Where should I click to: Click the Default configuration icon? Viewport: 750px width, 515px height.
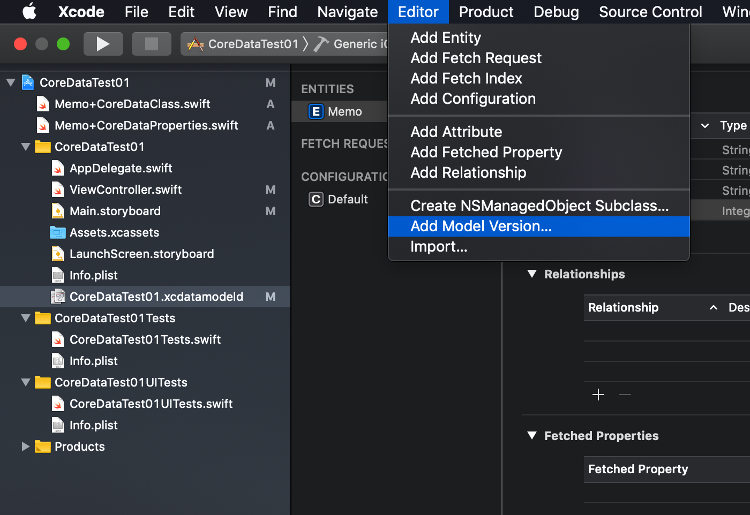(x=316, y=199)
